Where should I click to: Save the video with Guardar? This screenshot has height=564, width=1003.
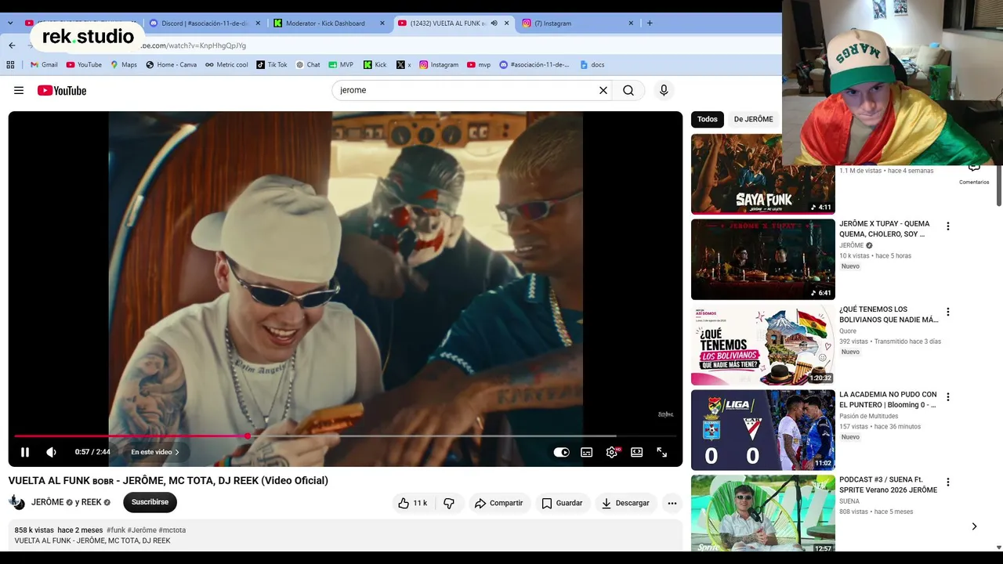pyautogui.click(x=563, y=503)
